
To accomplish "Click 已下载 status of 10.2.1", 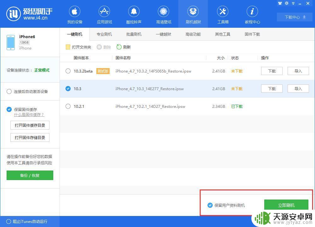I will point(237,106).
